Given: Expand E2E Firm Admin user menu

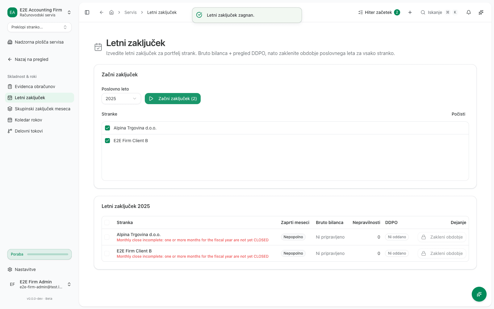Looking at the screenshot, I should click(69, 284).
